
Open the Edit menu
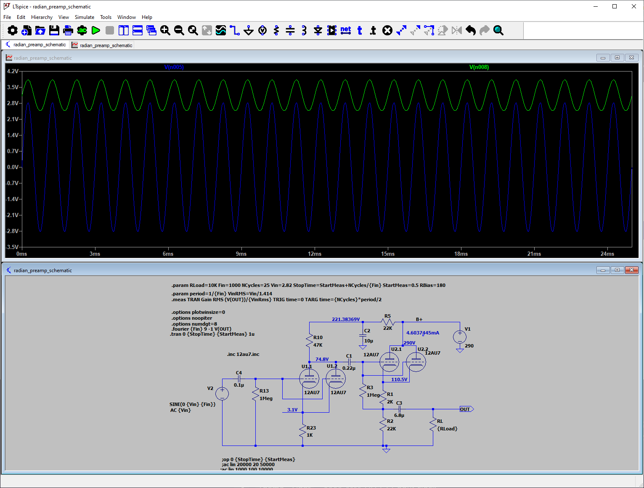(21, 17)
